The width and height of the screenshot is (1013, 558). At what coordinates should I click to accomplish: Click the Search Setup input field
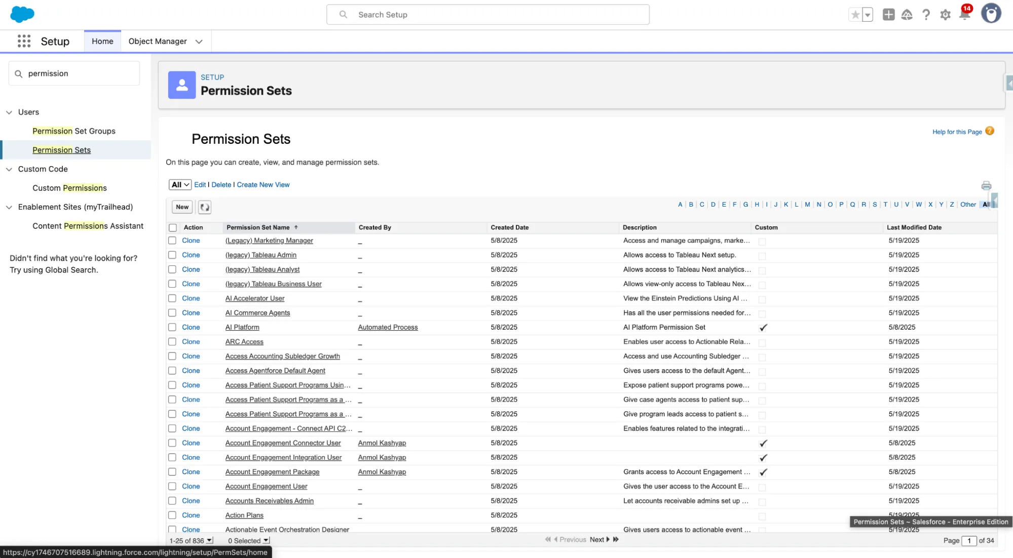(487, 15)
